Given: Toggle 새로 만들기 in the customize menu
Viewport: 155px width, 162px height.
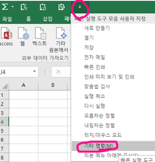Looking at the screenshot, I should point(113,28).
